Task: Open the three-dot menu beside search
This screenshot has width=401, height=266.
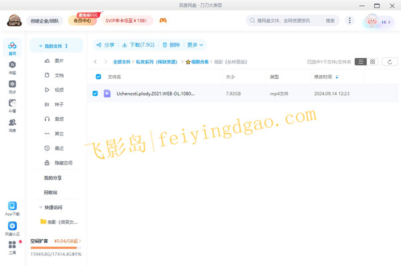Action: point(350,21)
